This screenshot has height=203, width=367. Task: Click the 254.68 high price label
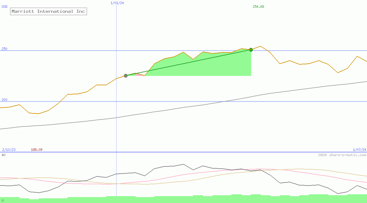pos(258,7)
